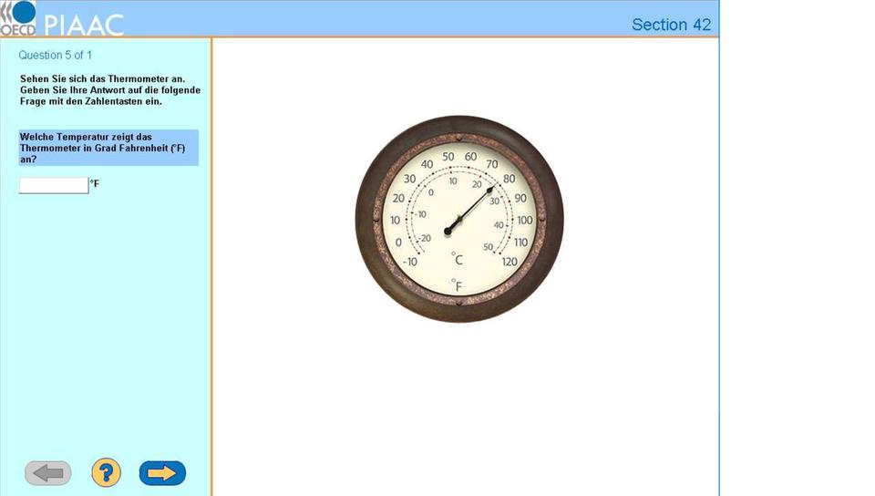Viewport: 875px width, 496px height.
Task: Click the PIAAC title text
Action: coord(84,26)
